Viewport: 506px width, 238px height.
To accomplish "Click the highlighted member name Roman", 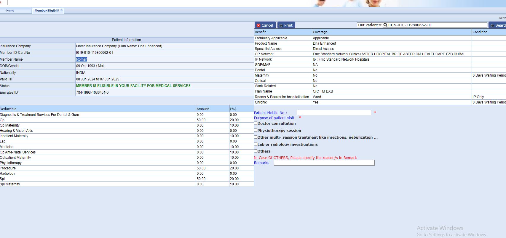I will [x=82, y=59].
